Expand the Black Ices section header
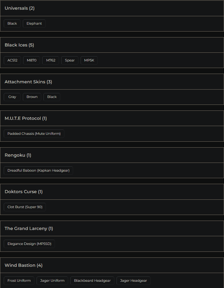The height and width of the screenshot is (288, 224). tap(19, 45)
